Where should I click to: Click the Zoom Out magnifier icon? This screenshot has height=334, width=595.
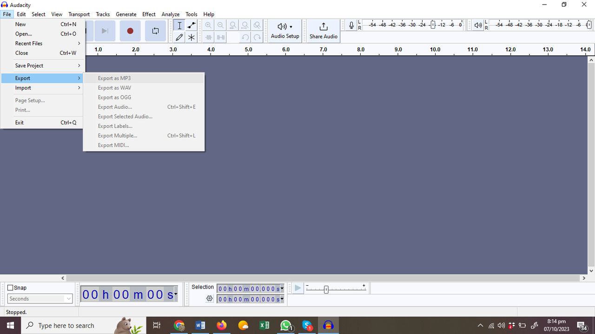[220, 26]
